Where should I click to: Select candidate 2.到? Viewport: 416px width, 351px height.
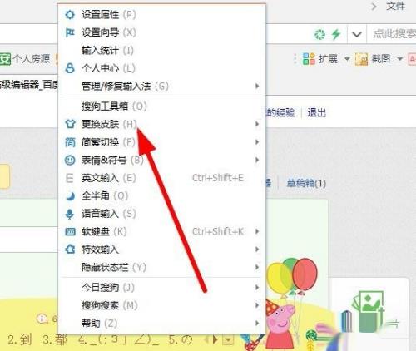coord(20,339)
